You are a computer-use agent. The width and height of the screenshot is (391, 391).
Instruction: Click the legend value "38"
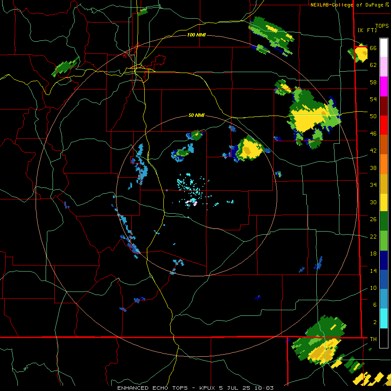[373, 168]
